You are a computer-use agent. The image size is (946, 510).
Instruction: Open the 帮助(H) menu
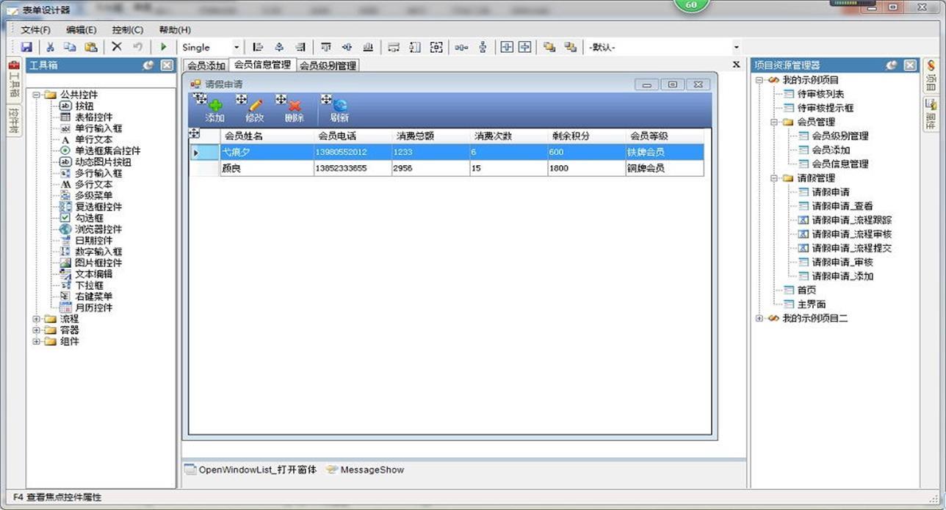[x=175, y=30]
